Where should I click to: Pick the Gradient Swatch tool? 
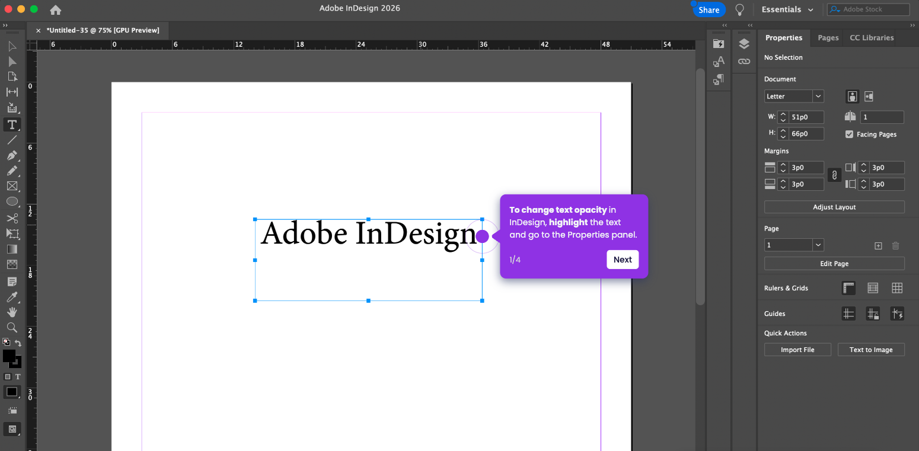[x=12, y=249]
